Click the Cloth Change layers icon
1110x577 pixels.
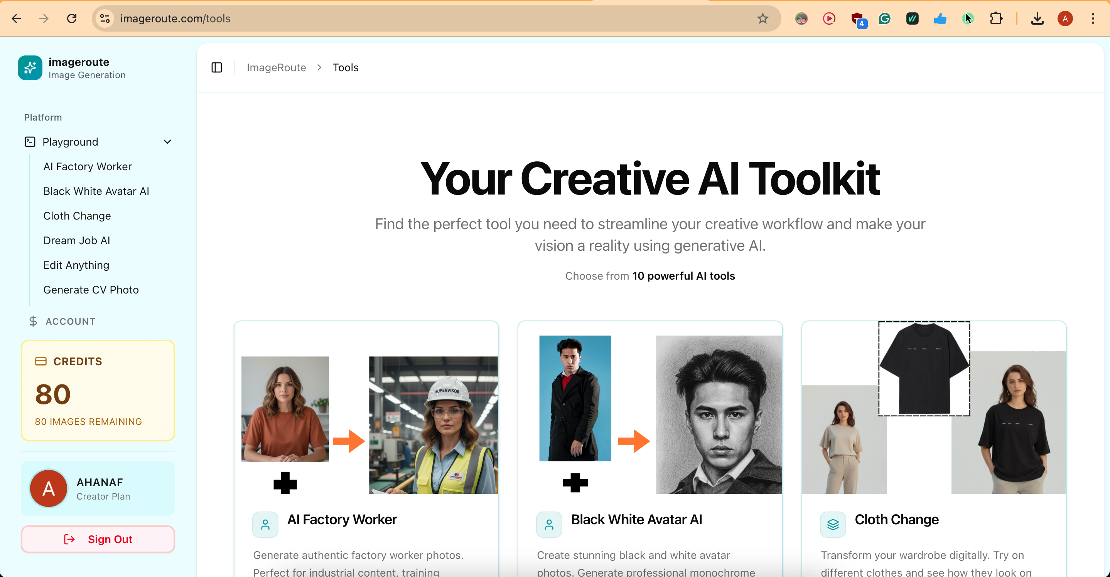point(832,524)
